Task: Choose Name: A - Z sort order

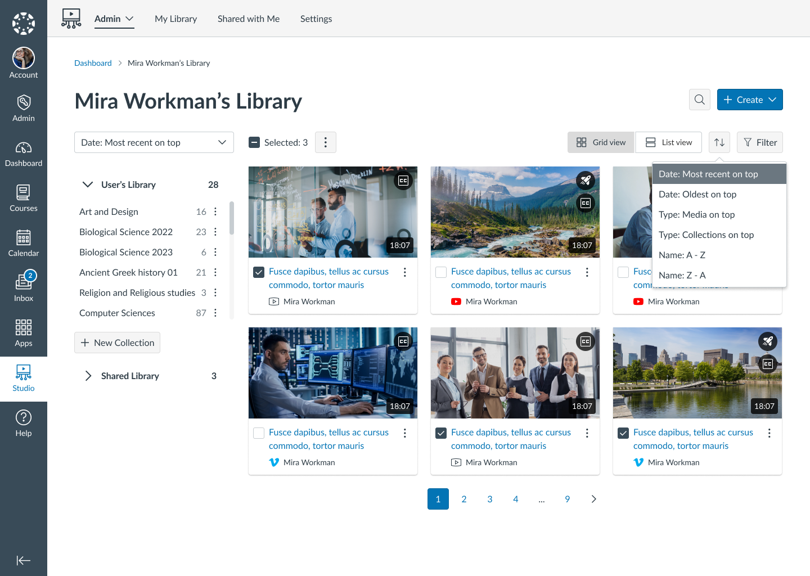Action: [682, 255]
